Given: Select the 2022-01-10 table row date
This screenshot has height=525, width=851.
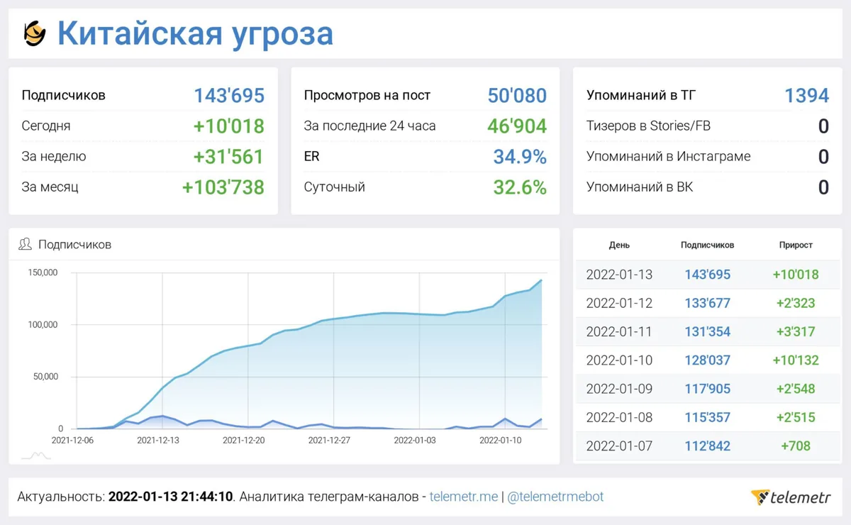Looking at the screenshot, I should tap(619, 360).
